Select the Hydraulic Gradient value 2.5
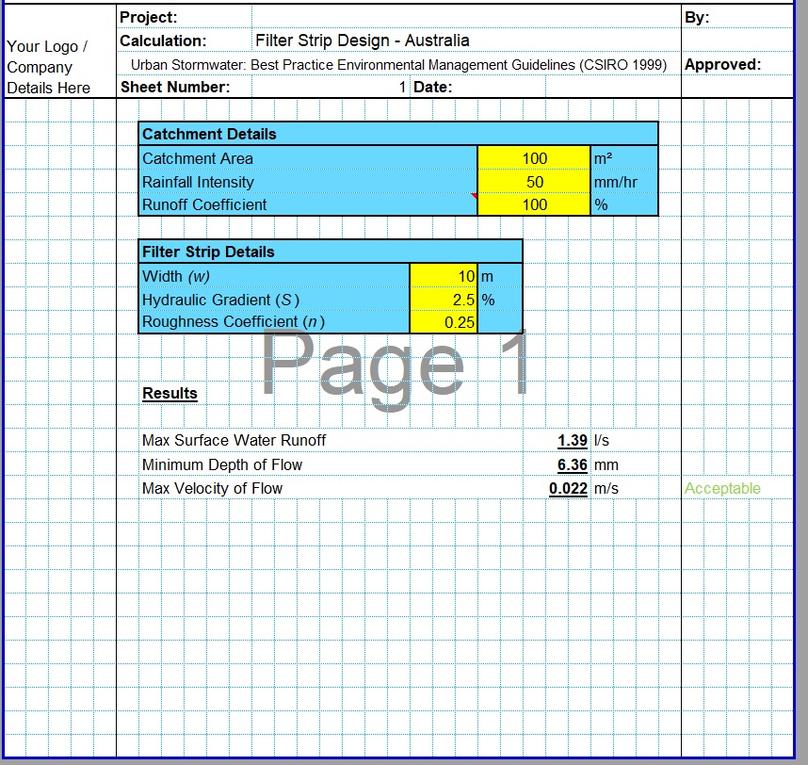 coord(444,300)
